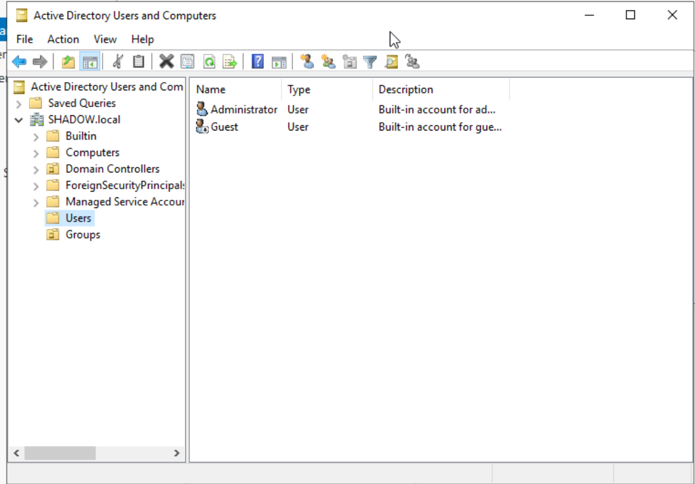Viewport: 695px width, 484px height.
Task: Click the Refresh toolbar icon
Action: [x=209, y=62]
